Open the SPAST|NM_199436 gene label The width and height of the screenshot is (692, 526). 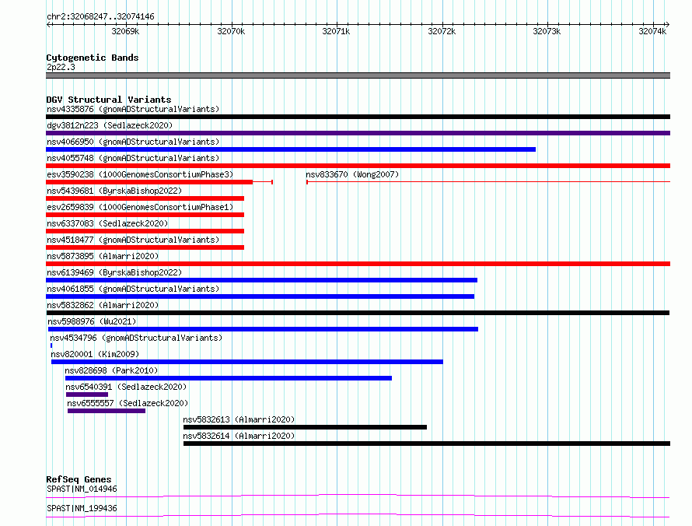pyautogui.click(x=82, y=508)
